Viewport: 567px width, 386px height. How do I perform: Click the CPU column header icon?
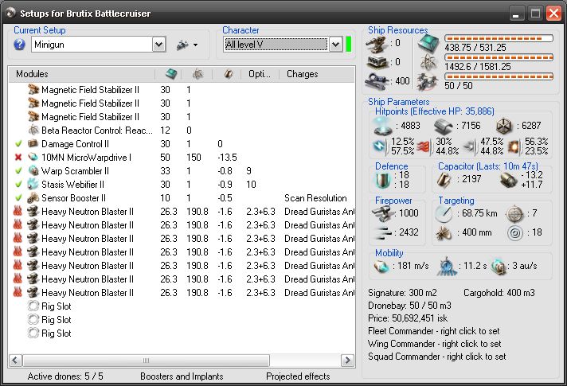170,74
